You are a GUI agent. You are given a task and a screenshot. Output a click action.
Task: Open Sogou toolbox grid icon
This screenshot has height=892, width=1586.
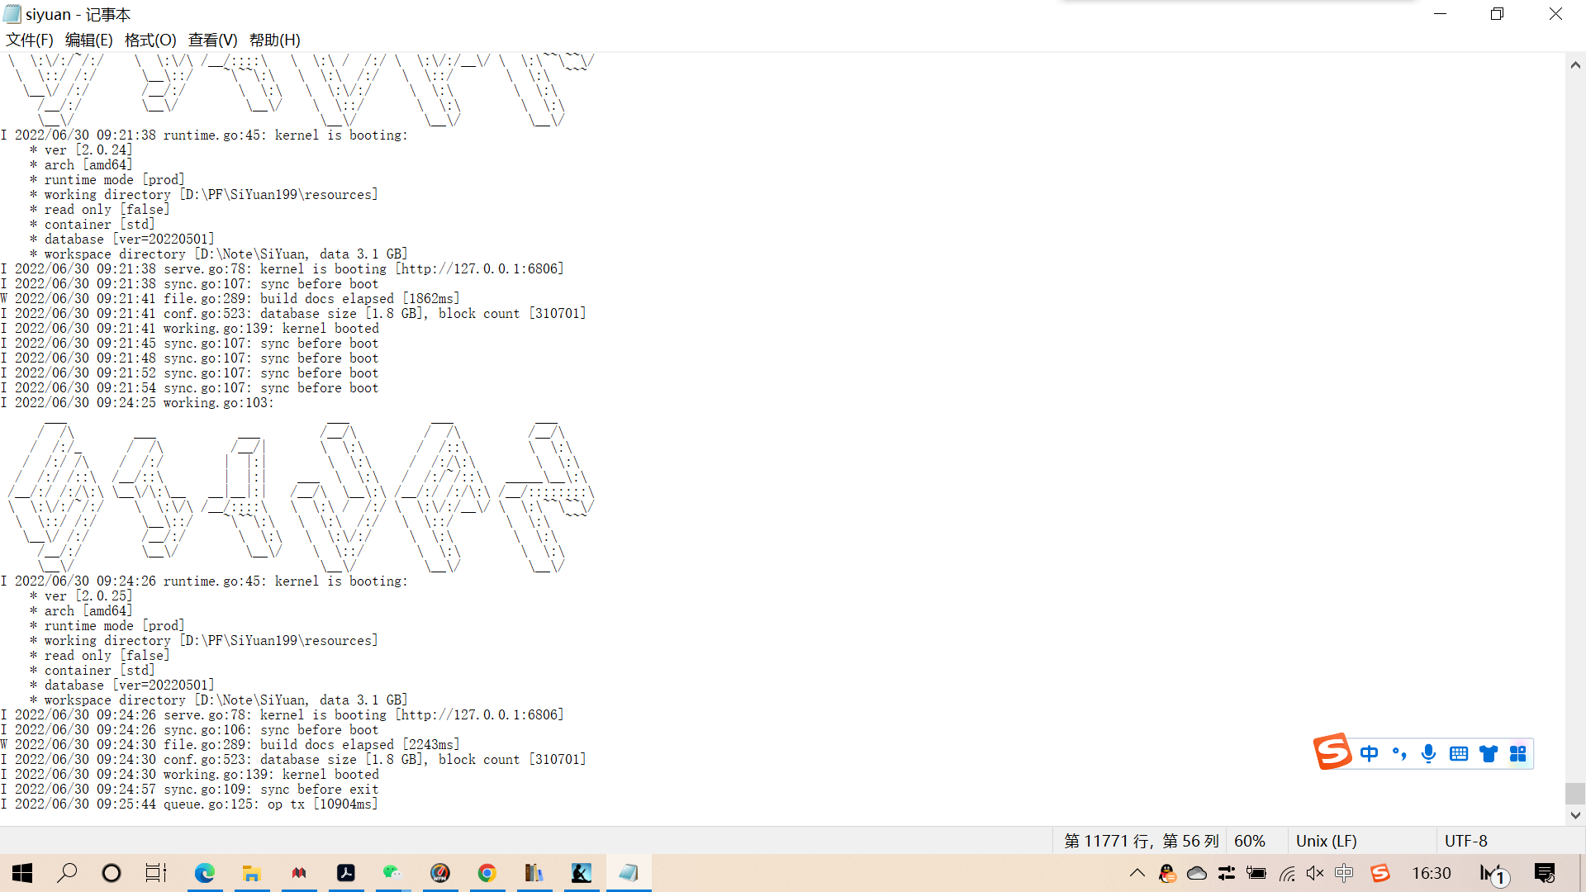1517,753
